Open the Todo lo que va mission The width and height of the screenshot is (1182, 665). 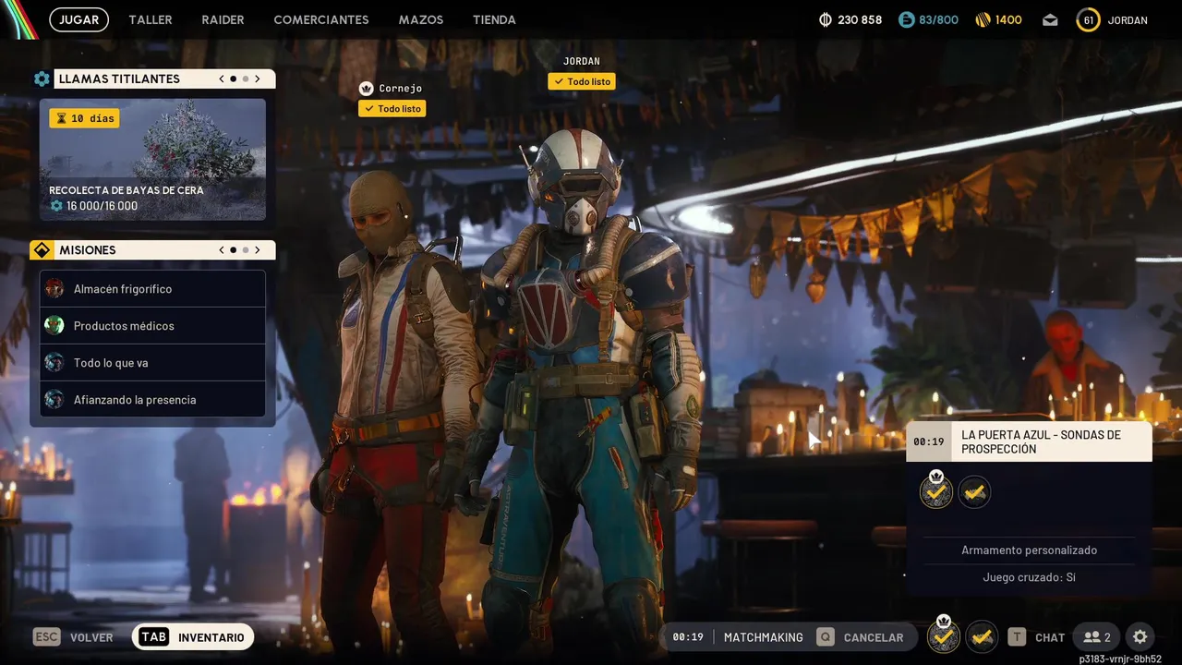(x=152, y=363)
